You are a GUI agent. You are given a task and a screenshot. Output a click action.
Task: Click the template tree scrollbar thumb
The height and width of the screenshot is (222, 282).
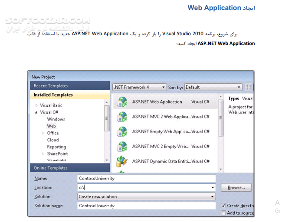click(x=107, y=118)
